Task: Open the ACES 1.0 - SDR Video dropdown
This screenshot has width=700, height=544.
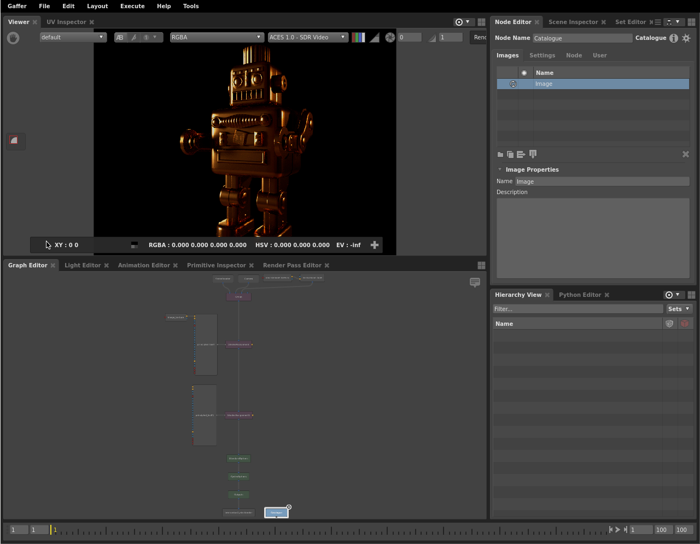Action: pos(307,37)
